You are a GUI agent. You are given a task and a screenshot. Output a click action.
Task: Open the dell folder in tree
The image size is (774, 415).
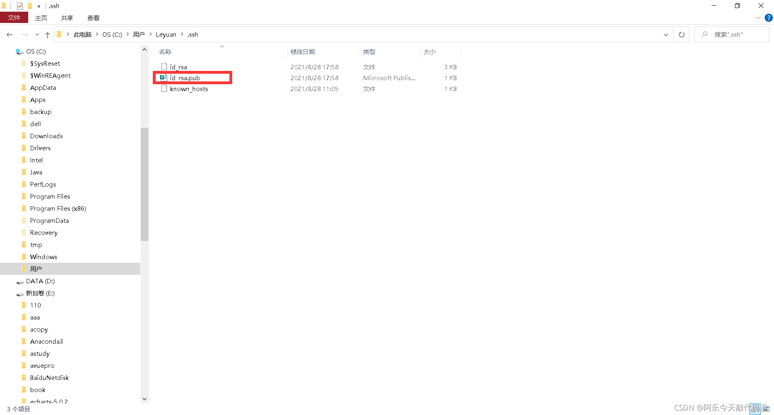[35, 124]
